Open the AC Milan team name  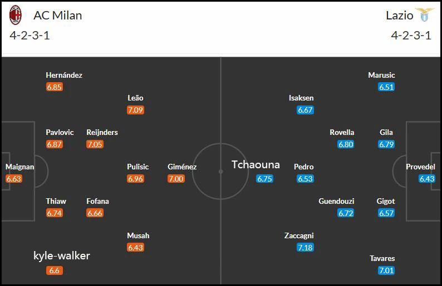(x=58, y=16)
